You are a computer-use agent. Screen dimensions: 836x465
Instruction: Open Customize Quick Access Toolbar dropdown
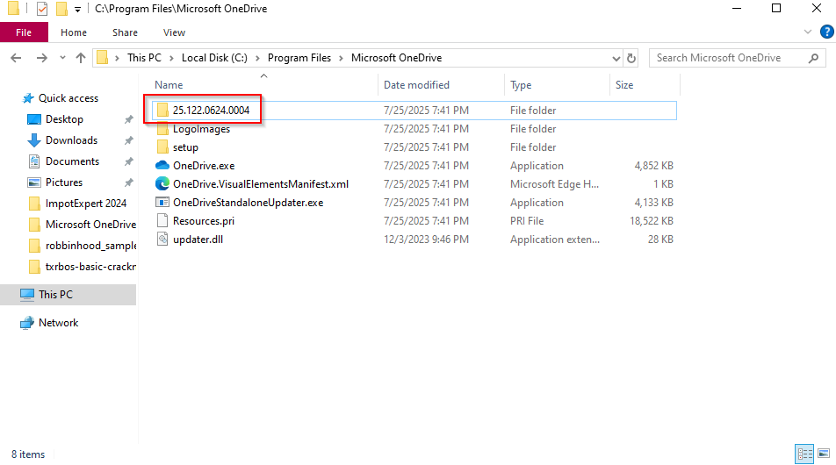pos(77,9)
